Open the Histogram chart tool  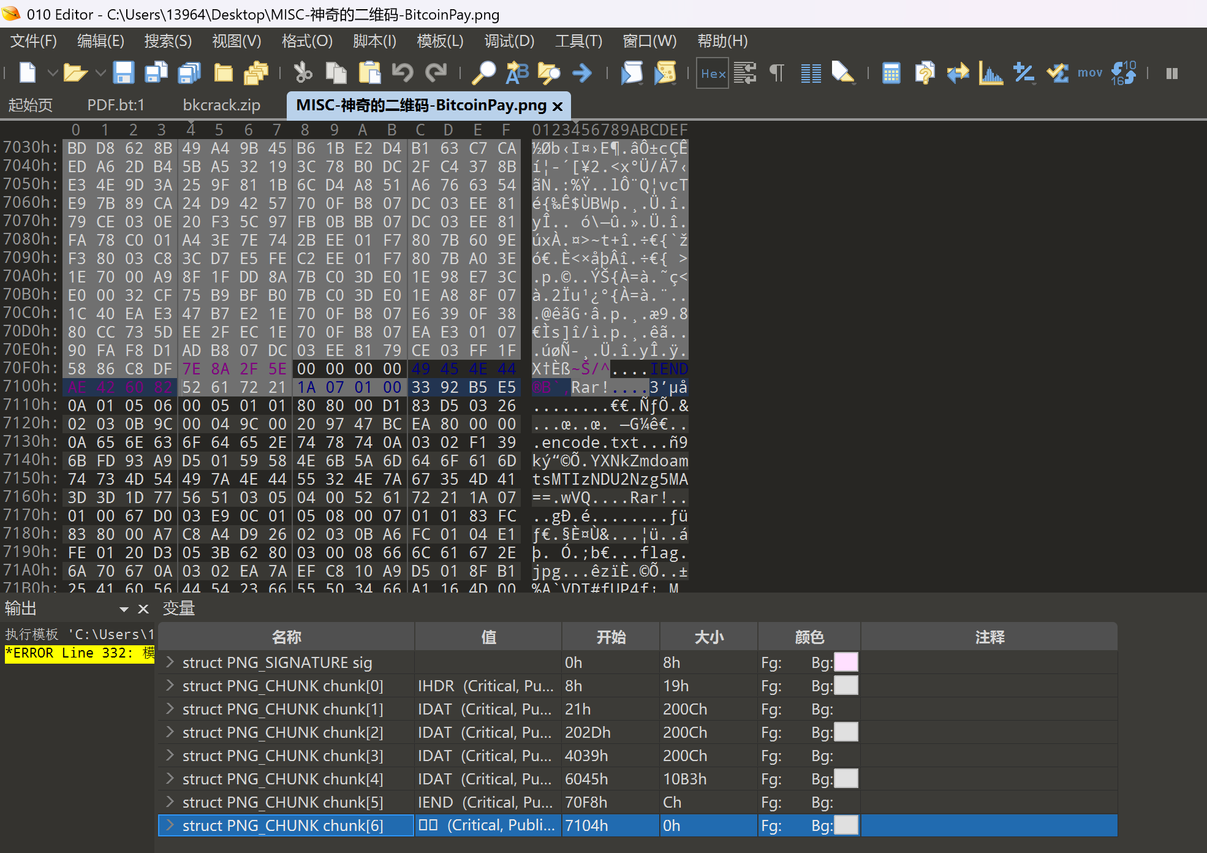click(x=990, y=73)
